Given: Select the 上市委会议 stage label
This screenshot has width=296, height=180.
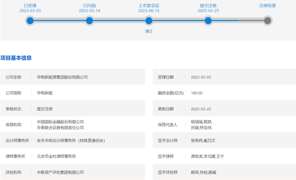Looking at the screenshot, I should [149, 6].
